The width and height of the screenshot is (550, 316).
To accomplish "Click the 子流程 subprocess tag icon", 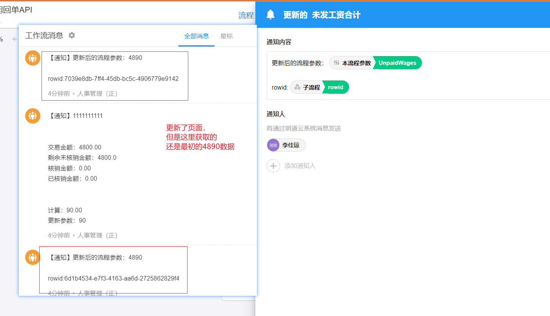I will tap(297, 87).
